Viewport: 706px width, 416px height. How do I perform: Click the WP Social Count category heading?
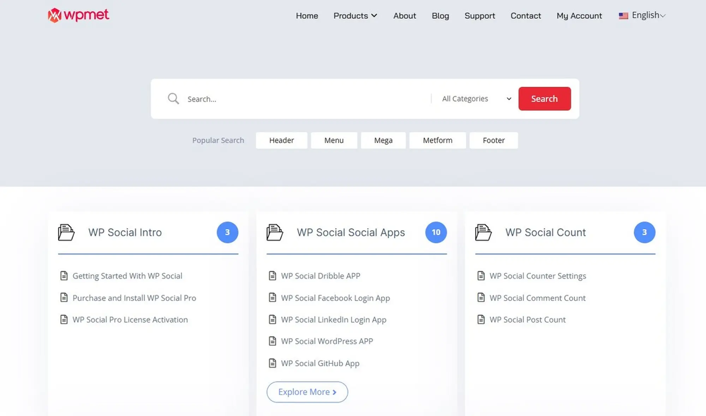[545, 232]
